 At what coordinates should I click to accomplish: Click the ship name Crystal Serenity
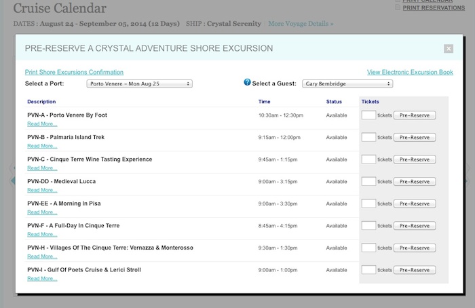coord(234,24)
